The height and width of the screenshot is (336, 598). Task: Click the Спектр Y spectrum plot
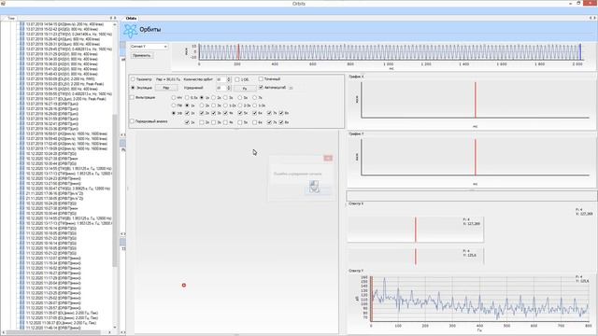(x=479, y=299)
